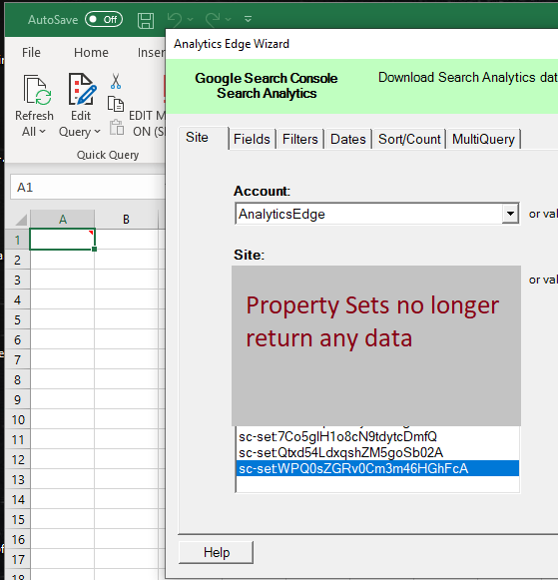558x580 pixels.
Task: Open the Dates tab
Action: click(348, 139)
